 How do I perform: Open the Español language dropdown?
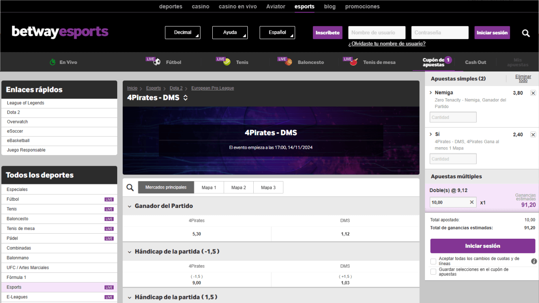277,33
